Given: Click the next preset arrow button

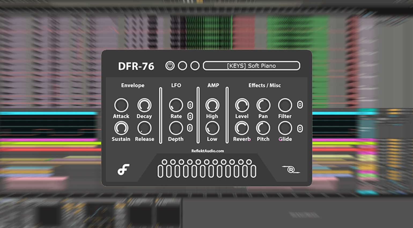Looking at the screenshot, I should click(x=195, y=66).
